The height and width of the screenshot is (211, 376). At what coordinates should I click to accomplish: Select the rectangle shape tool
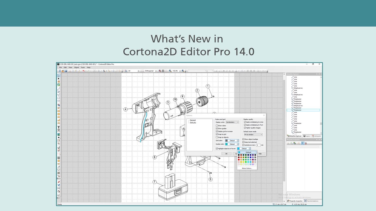coord(59,111)
